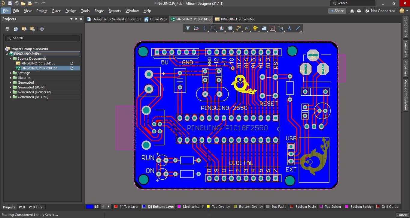Image resolution: width=410 pixels, height=218 pixels.
Task: Expand the Generated (BOM) folder
Action: pos(11,87)
